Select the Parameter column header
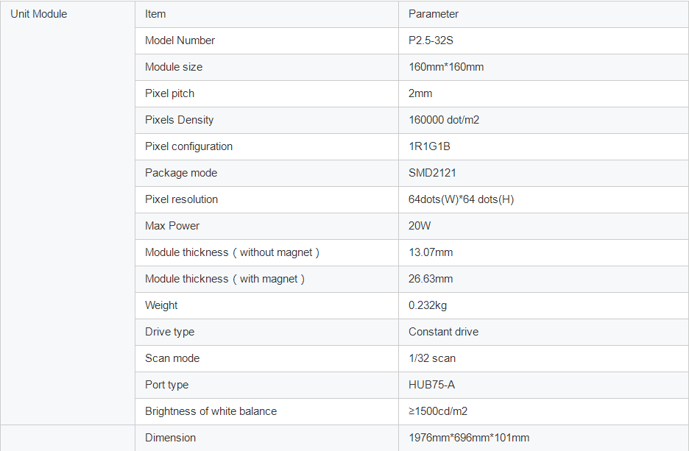689x451 pixels. pos(434,14)
